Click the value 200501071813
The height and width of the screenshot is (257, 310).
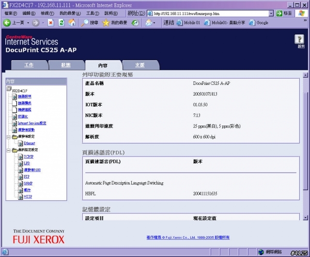[205, 94]
